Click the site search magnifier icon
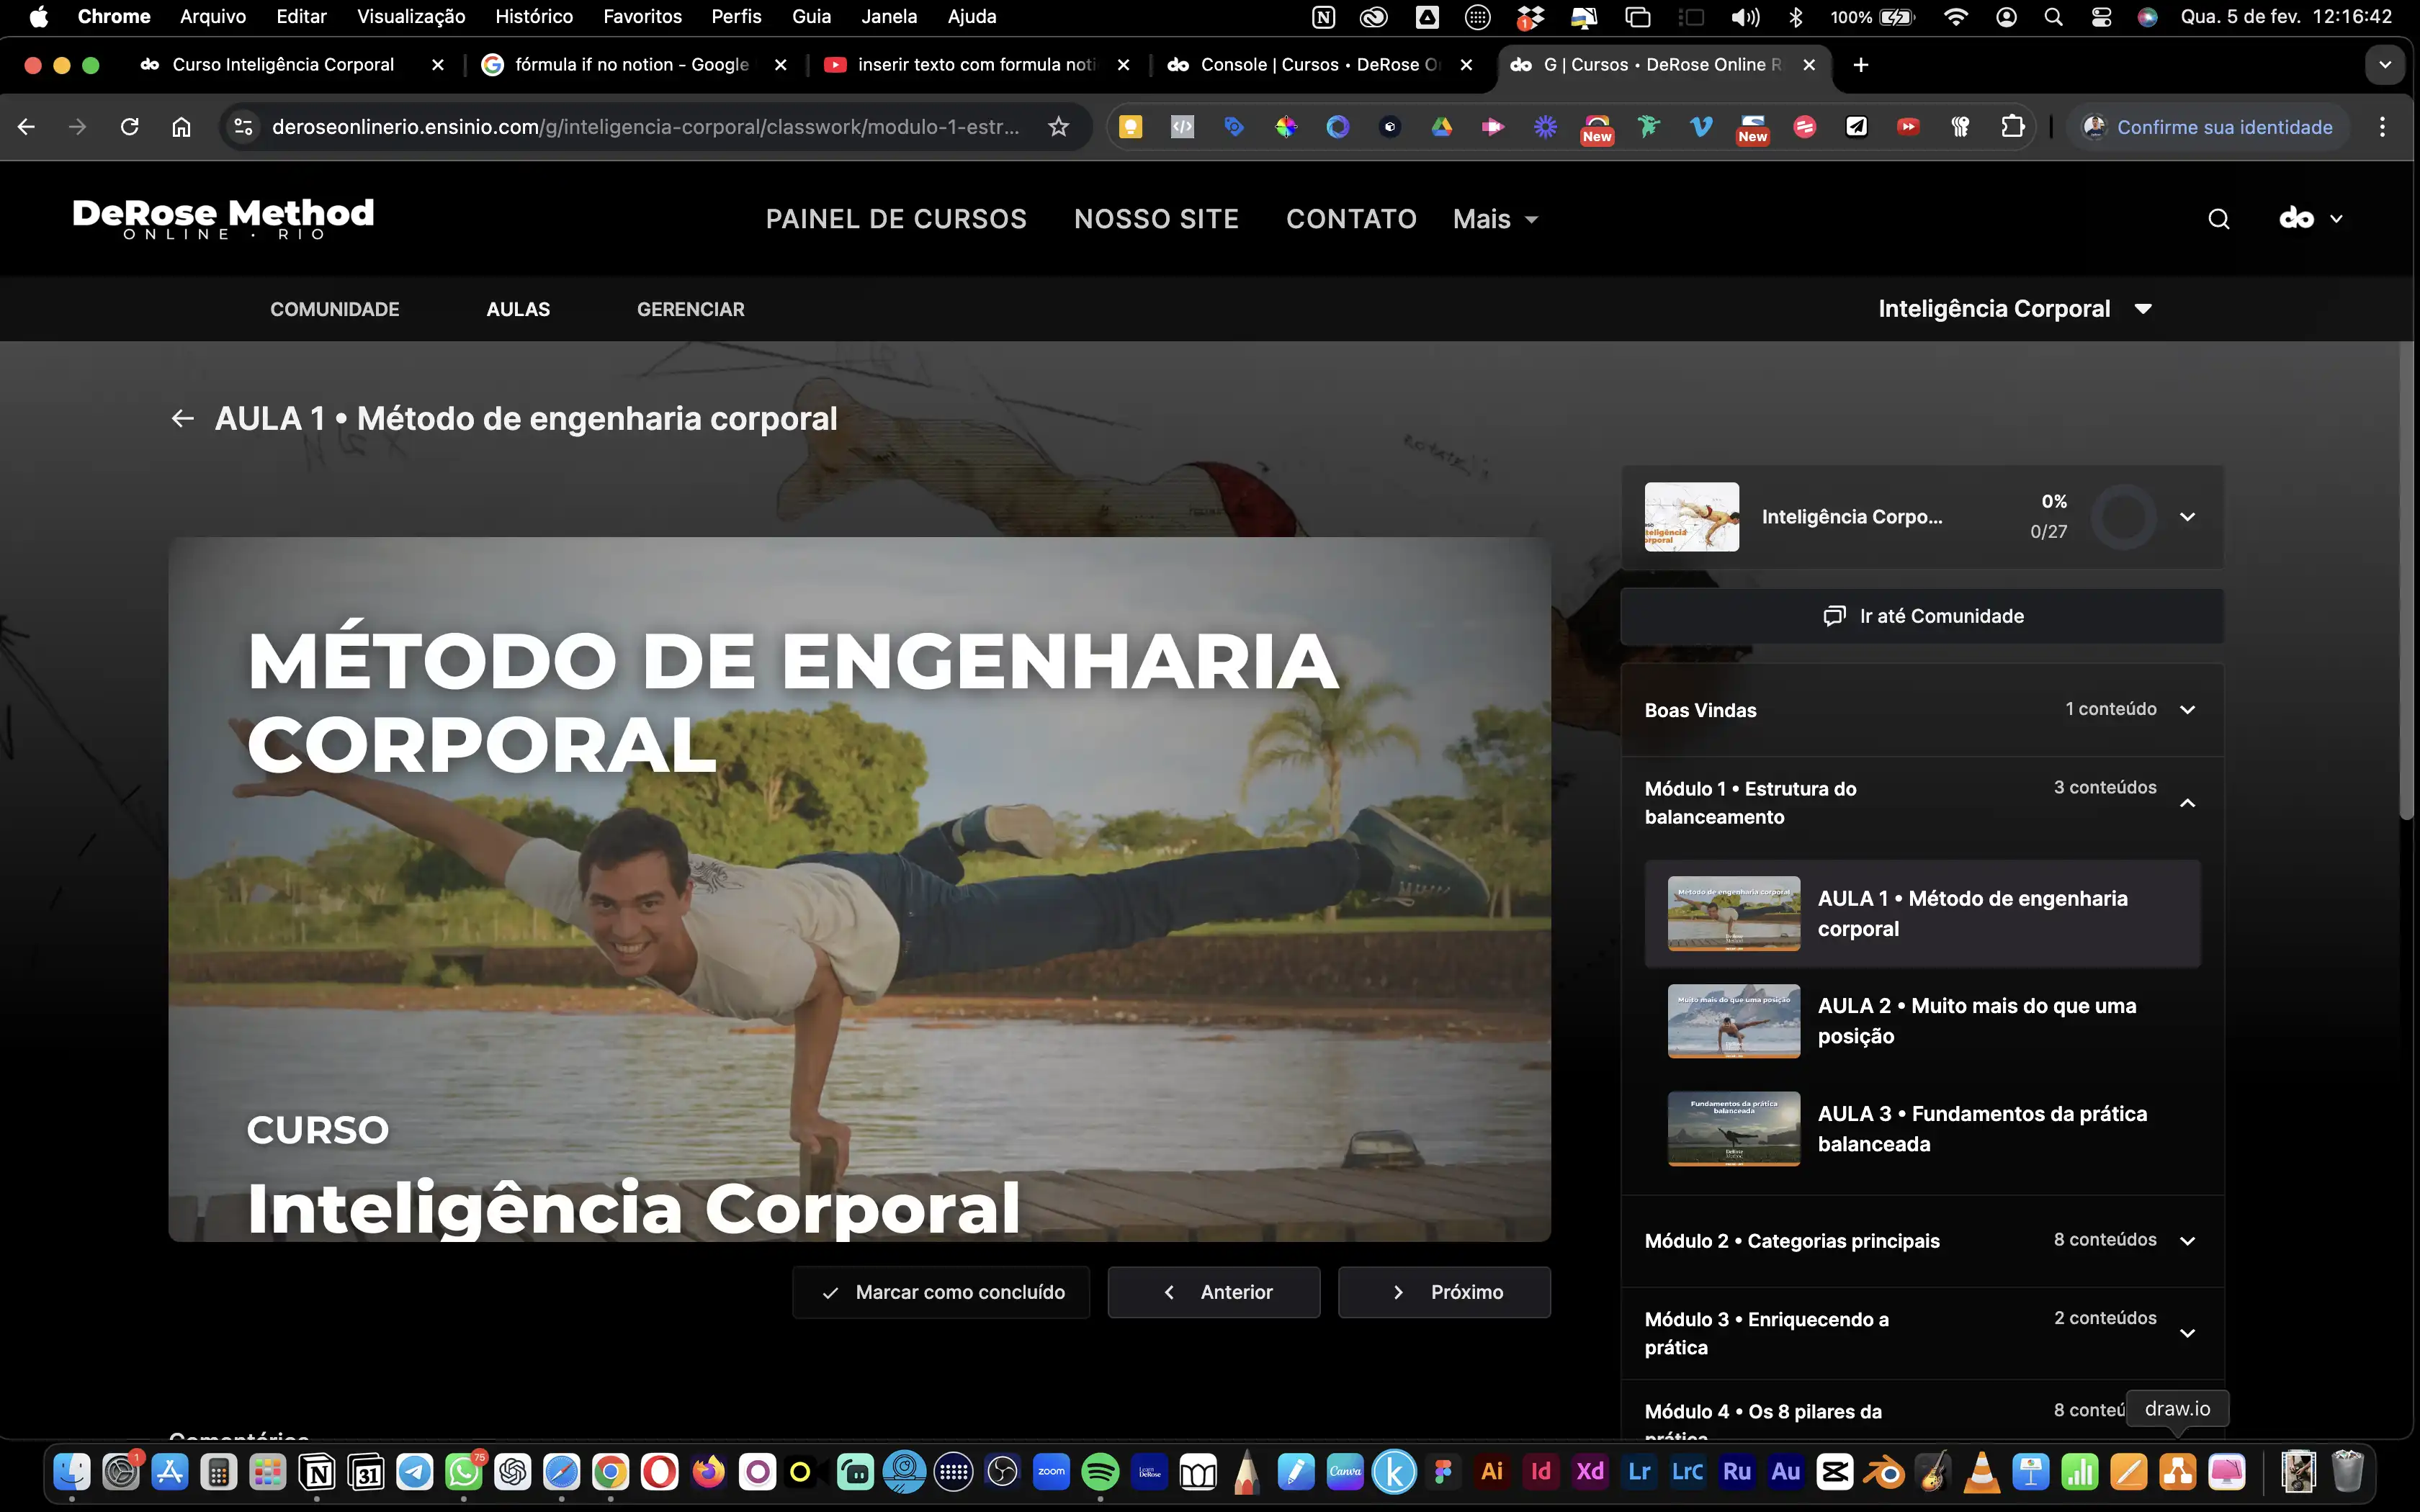The width and height of the screenshot is (2420, 1512). coord(2218,219)
